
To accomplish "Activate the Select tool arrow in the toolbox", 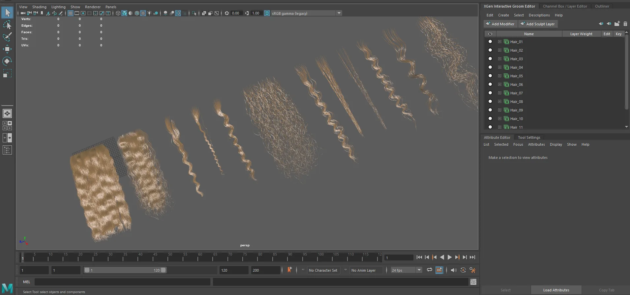I will (7, 13).
